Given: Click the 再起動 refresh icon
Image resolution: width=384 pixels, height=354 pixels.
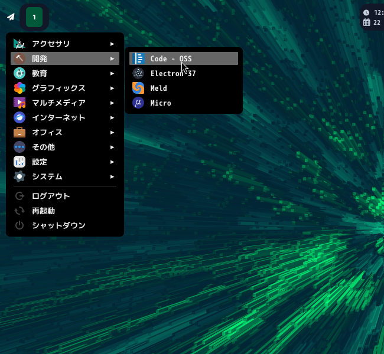Looking at the screenshot, I should (x=19, y=211).
